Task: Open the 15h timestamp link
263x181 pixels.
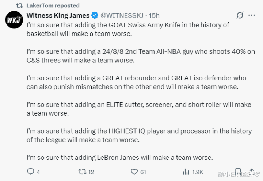Action: point(155,15)
